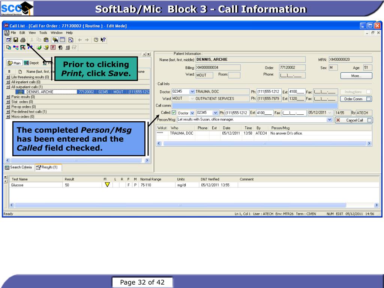Open the View menu
Image resolution: width=384 pixels, height=288 pixels.
(32, 33)
